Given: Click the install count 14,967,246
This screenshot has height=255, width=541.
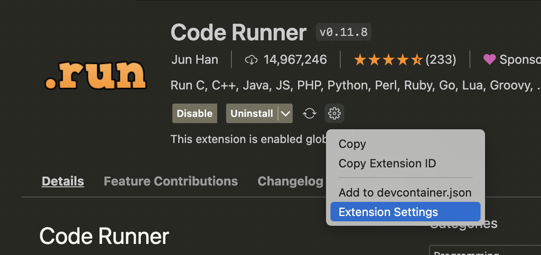Looking at the screenshot, I should point(295,59).
